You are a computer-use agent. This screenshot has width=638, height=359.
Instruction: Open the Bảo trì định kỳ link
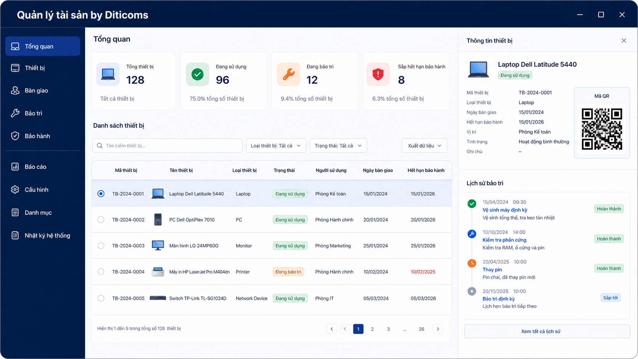(499, 299)
